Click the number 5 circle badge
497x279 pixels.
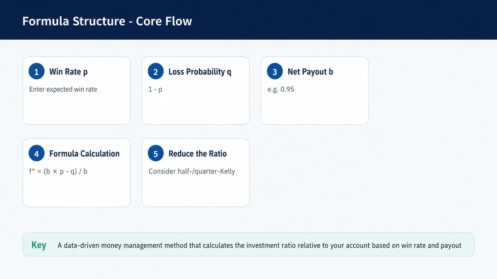(x=156, y=154)
